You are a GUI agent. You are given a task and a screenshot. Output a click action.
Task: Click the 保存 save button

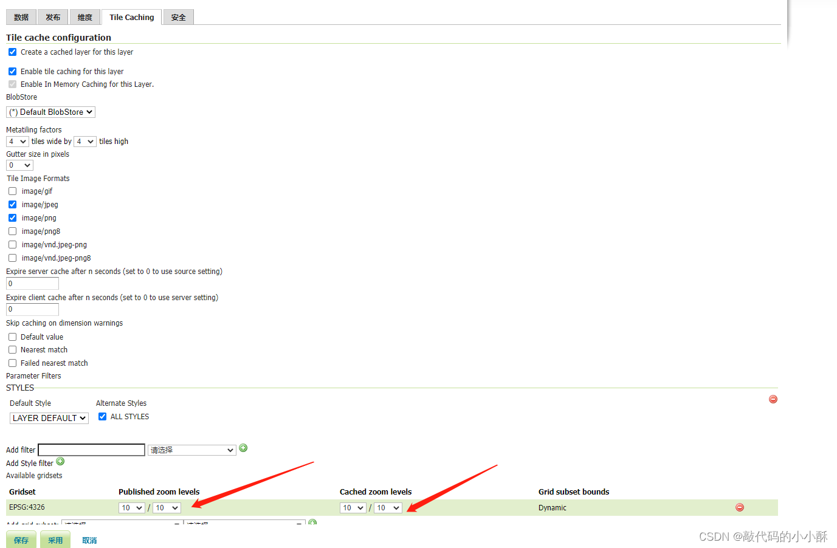click(21, 539)
